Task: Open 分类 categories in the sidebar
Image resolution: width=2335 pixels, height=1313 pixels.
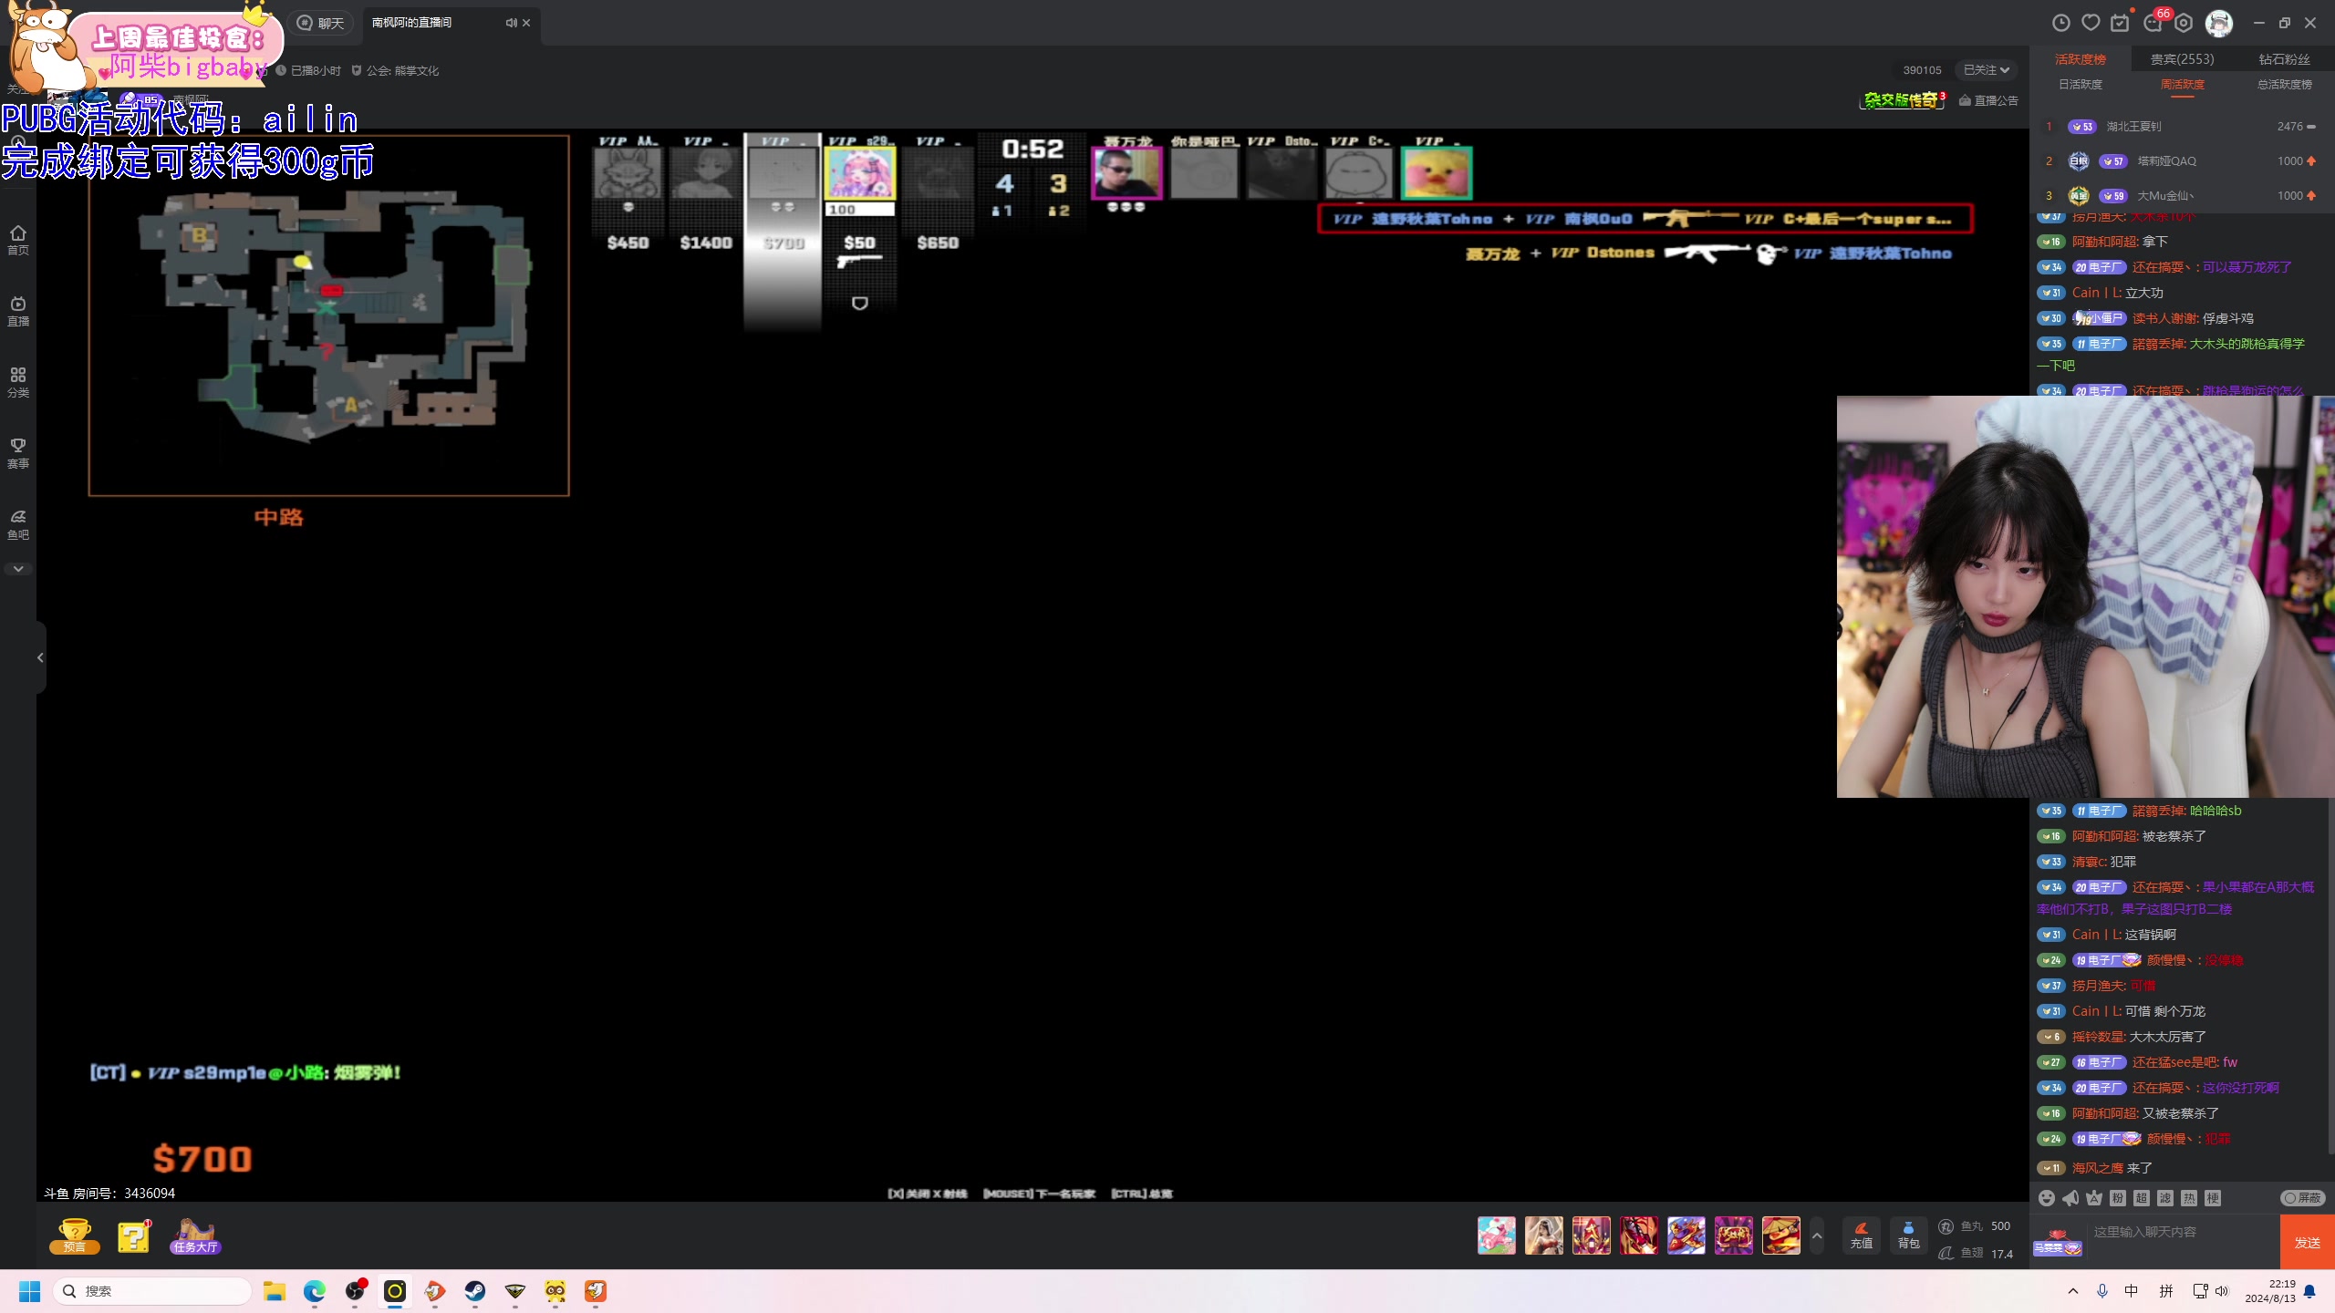Action: [18, 382]
